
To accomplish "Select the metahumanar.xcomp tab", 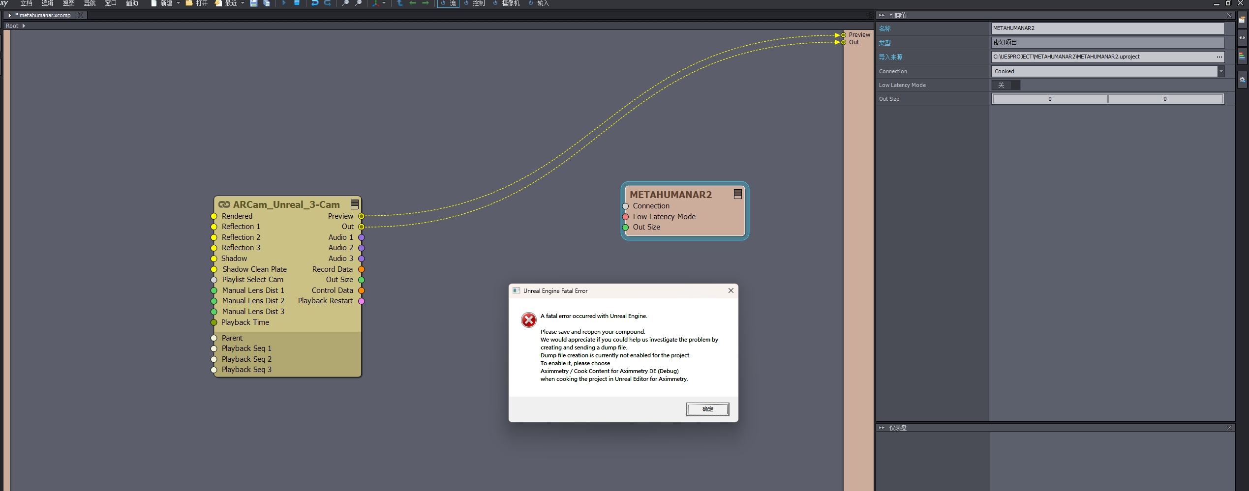I will tap(45, 15).
